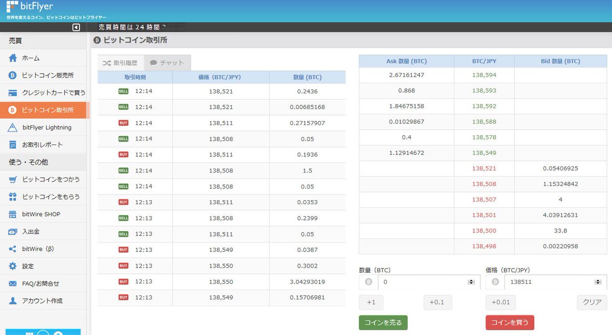Click the deposit/withdrawal money icon beside 入出金

13,232
